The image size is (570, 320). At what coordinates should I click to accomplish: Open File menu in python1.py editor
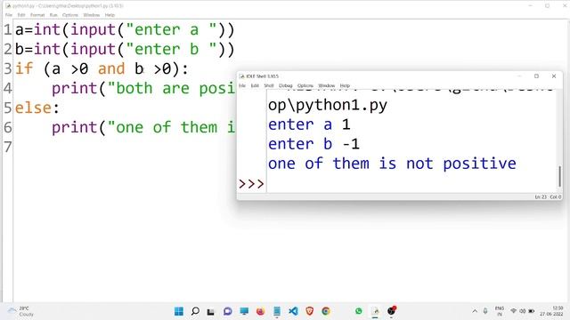point(9,15)
